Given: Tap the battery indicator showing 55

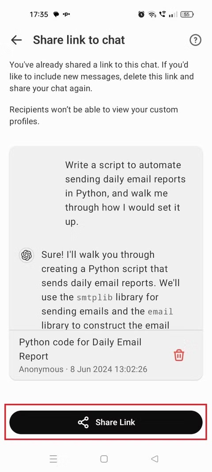Looking at the screenshot, I should [x=187, y=14].
